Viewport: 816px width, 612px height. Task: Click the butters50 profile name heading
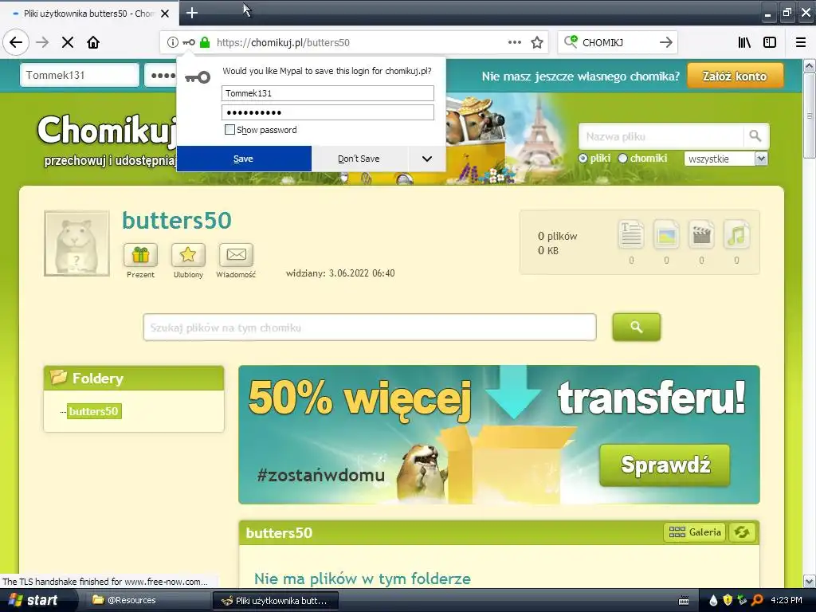pos(177,221)
